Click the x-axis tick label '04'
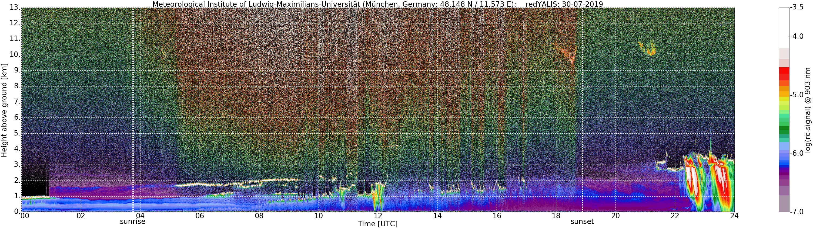This screenshot has height=229, width=813. coord(140,216)
